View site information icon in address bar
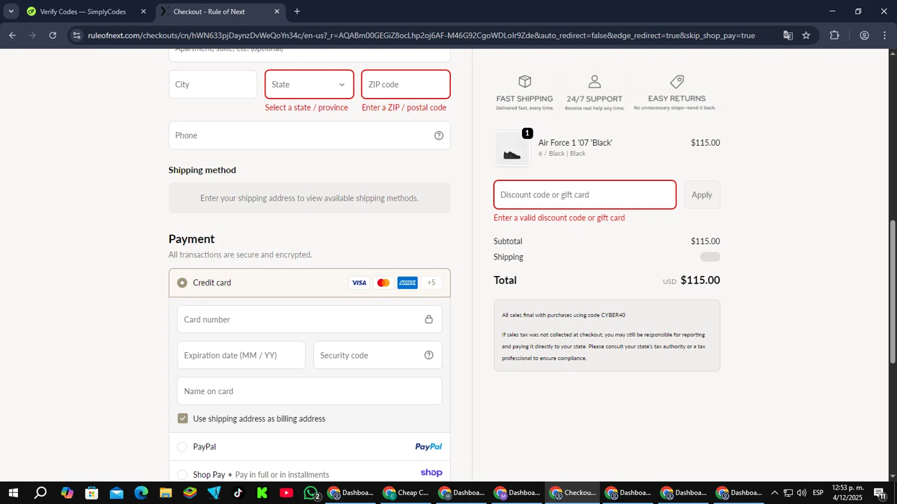Screen dimensions: 897x504 tap(76, 35)
